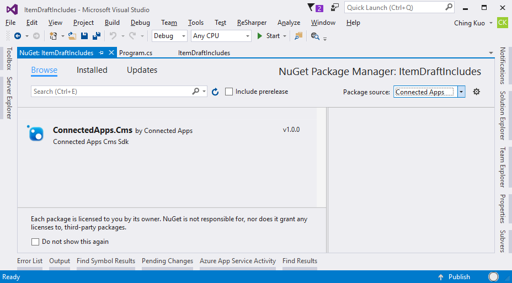
Task: Click the Save All toolbar icon
Action: 96,36
